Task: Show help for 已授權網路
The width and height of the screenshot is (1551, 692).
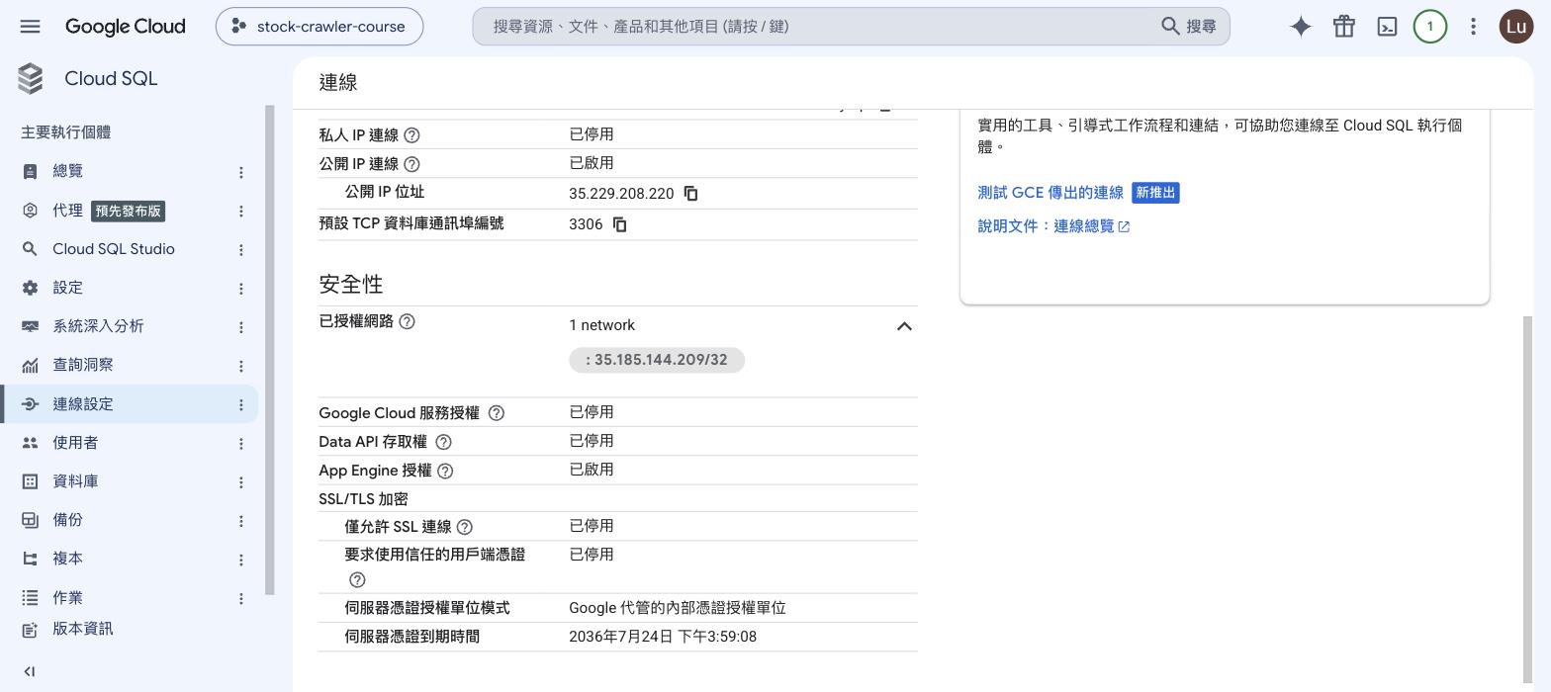Action: [x=407, y=321]
